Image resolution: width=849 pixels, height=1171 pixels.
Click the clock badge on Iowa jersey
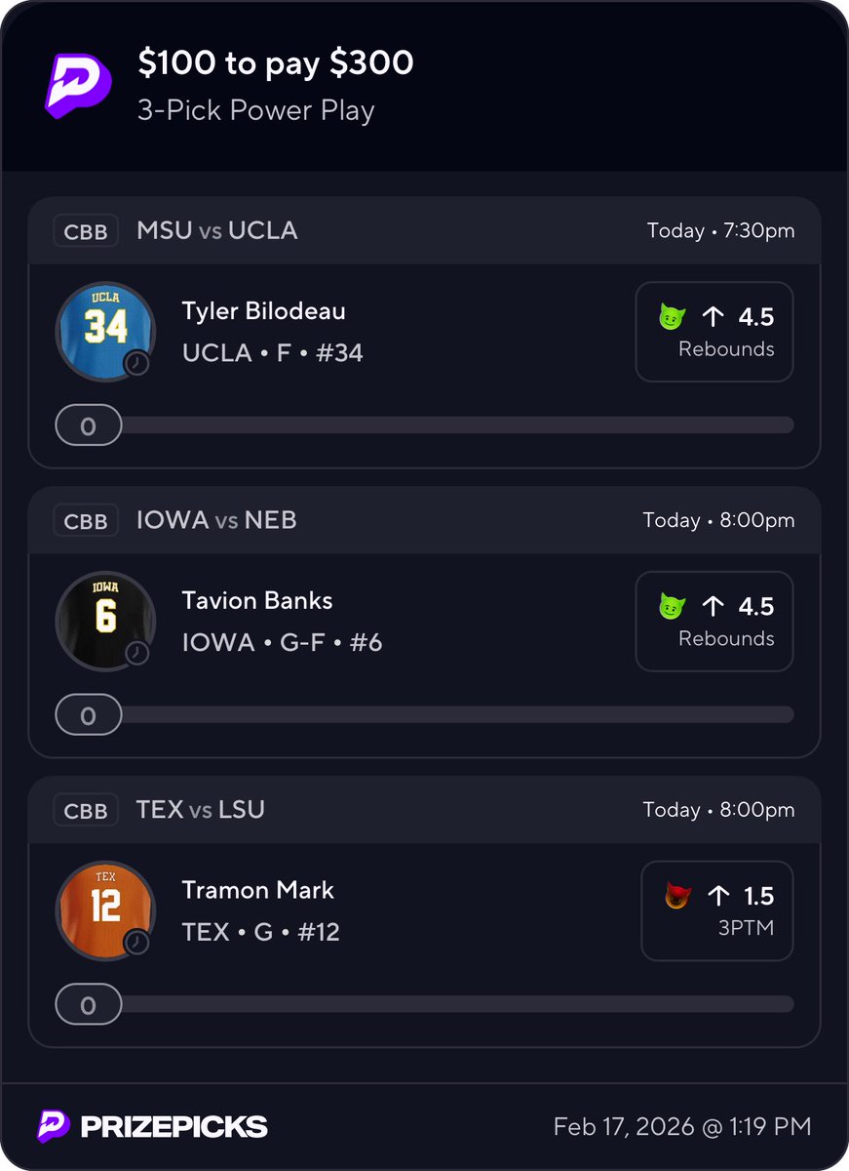tap(136, 652)
